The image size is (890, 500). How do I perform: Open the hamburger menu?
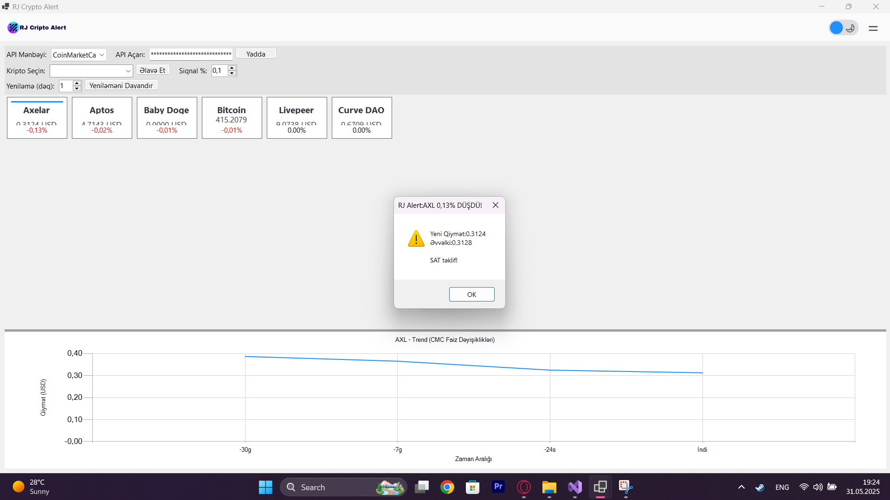pos(873,28)
